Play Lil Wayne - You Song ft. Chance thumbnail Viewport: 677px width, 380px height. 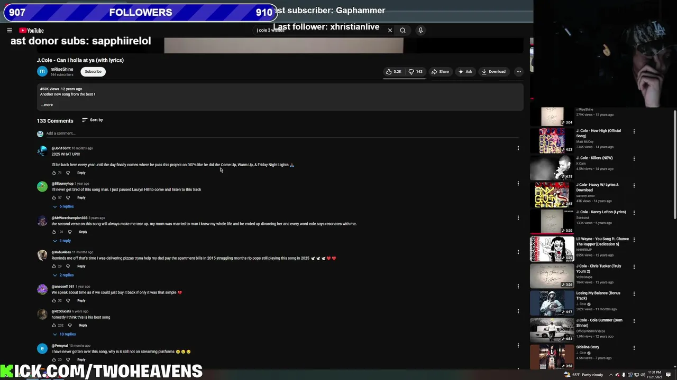coord(552,249)
